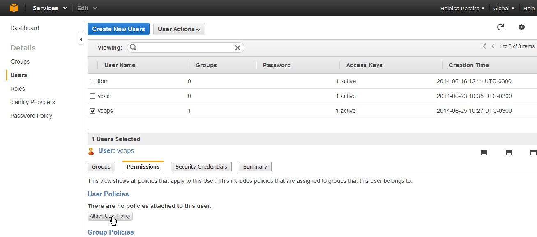This screenshot has height=237, width=537.
Task: Set details pane to half height
Action: coord(509,153)
